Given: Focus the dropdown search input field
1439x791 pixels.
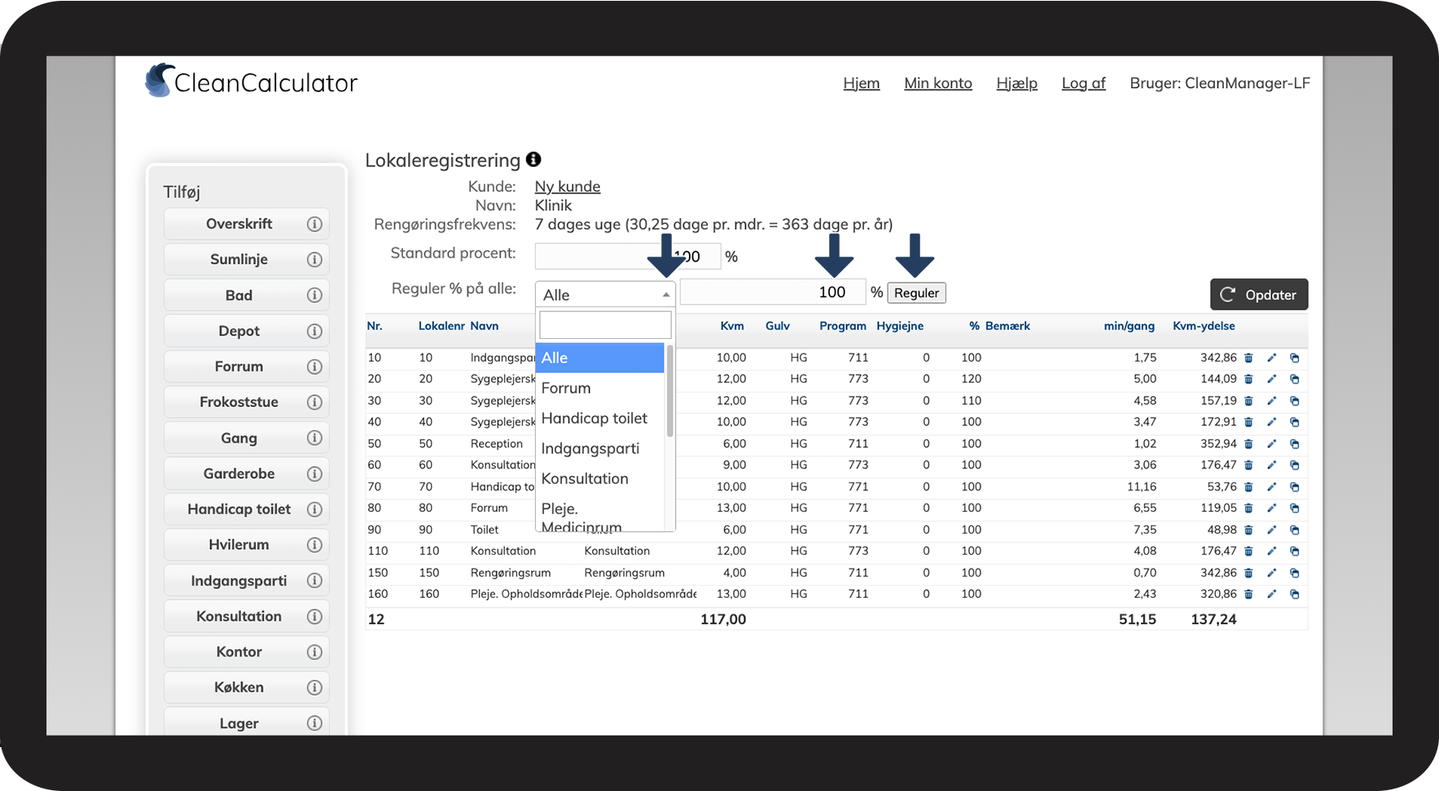Looking at the screenshot, I should (x=605, y=325).
